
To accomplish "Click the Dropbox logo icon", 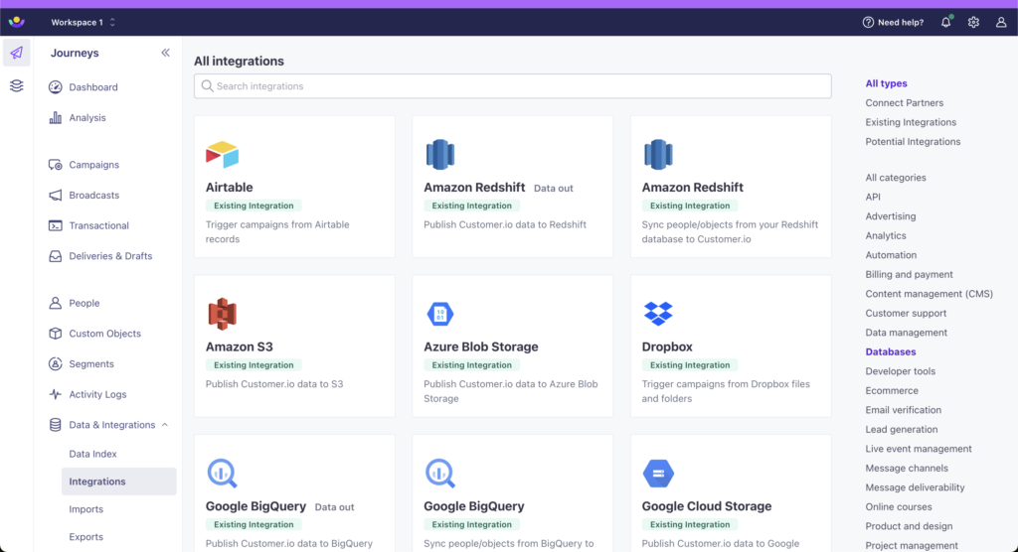I will point(658,314).
